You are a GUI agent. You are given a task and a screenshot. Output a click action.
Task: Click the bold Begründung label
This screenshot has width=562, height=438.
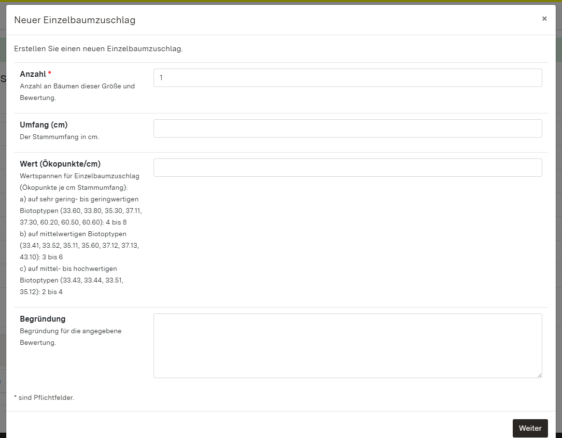coord(42,319)
